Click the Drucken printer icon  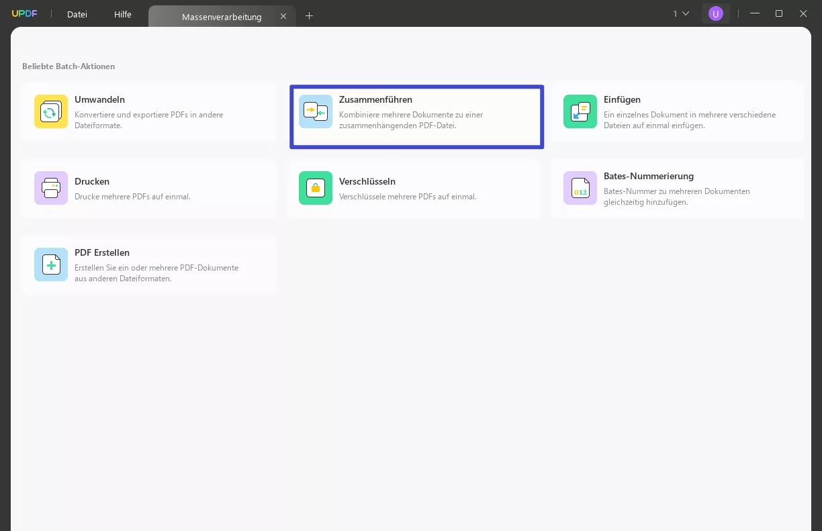pos(50,188)
